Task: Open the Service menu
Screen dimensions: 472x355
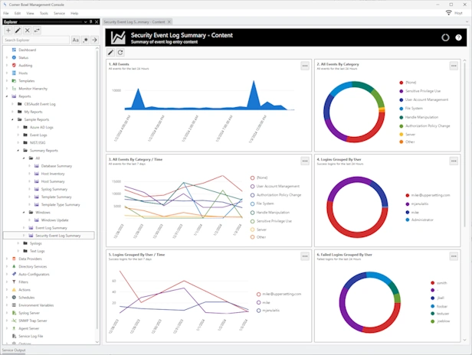Action: coord(59,13)
